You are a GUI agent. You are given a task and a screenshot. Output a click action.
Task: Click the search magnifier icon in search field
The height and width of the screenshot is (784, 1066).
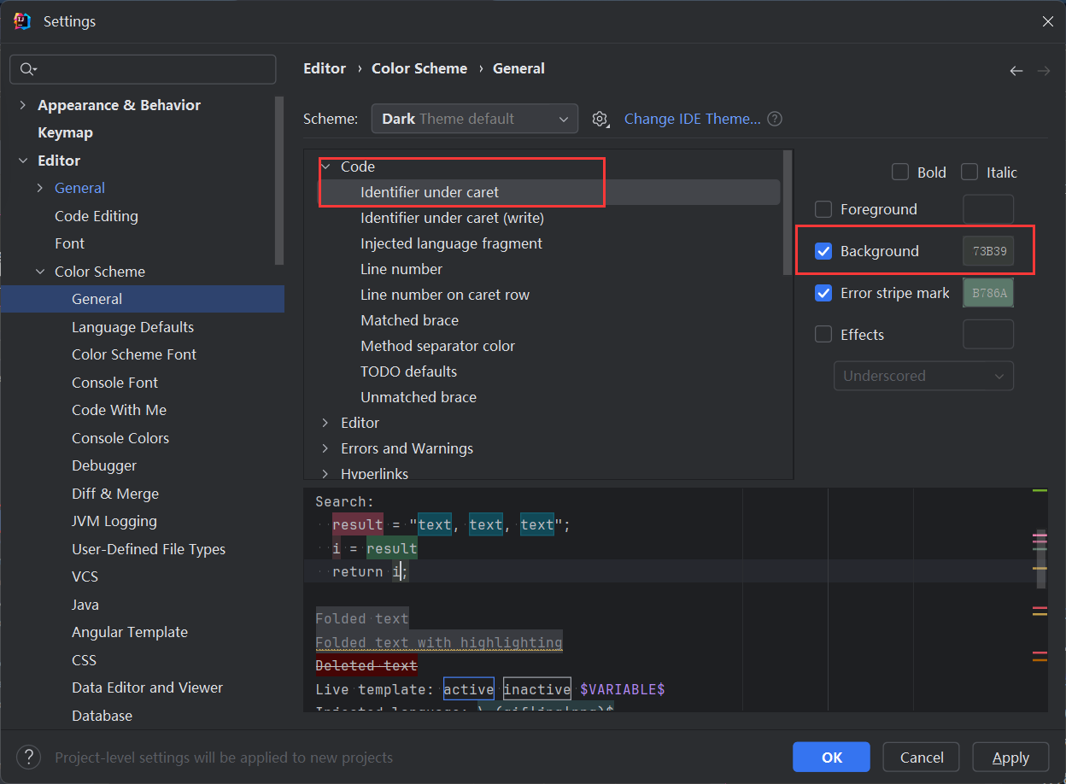point(28,69)
